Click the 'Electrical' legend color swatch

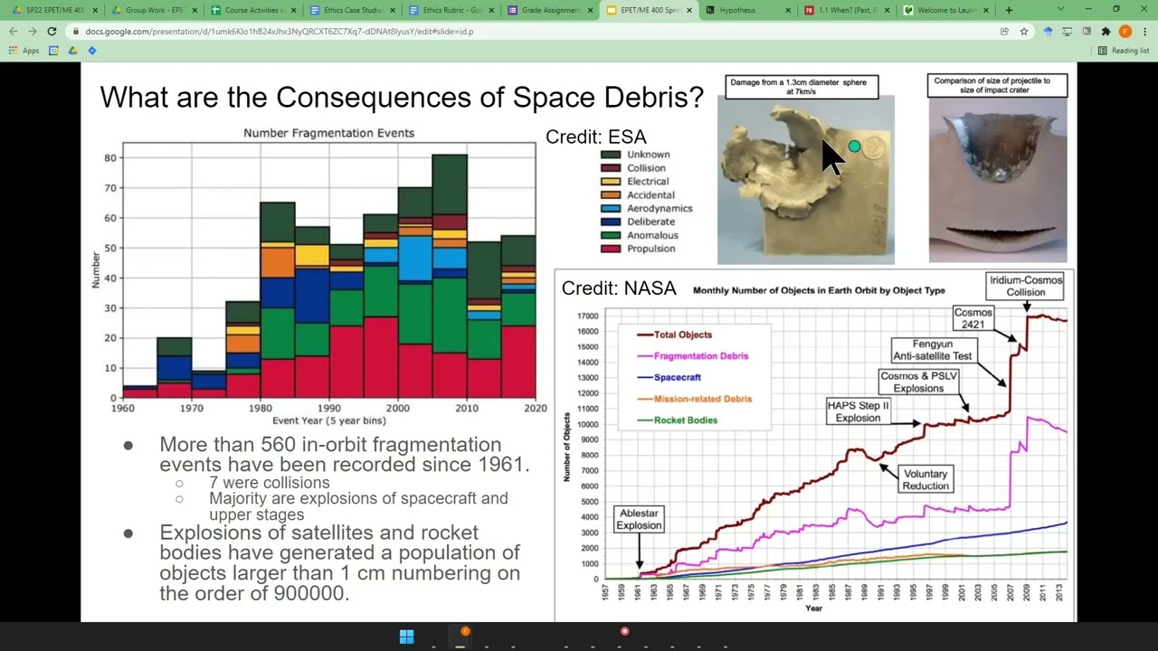point(611,182)
